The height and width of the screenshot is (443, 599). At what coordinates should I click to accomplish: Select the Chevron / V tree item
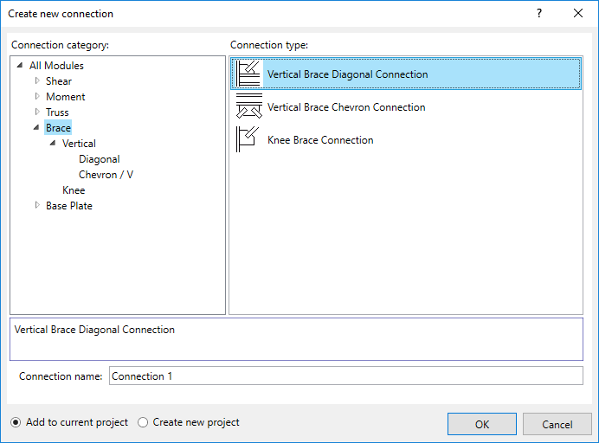click(106, 175)
